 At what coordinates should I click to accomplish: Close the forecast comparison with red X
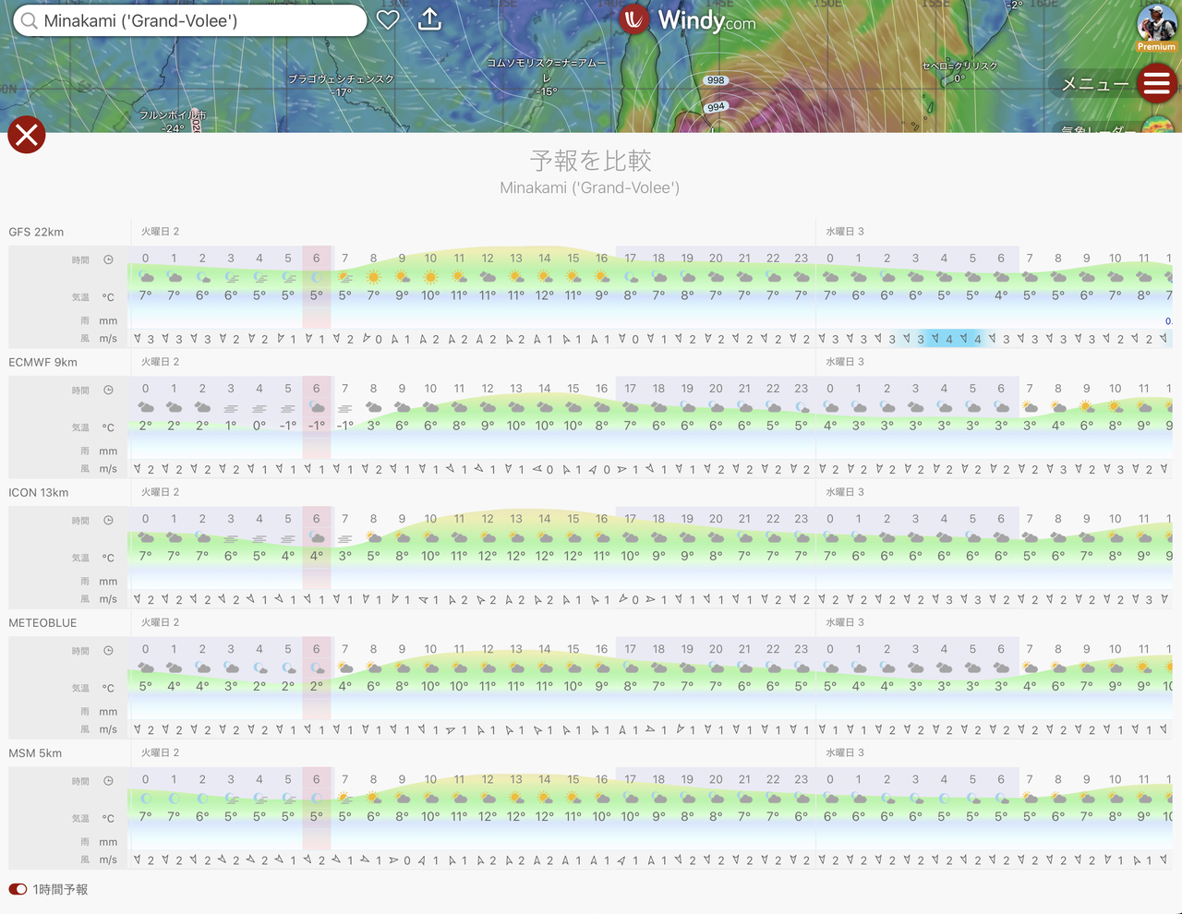click(x=27, y=135)
